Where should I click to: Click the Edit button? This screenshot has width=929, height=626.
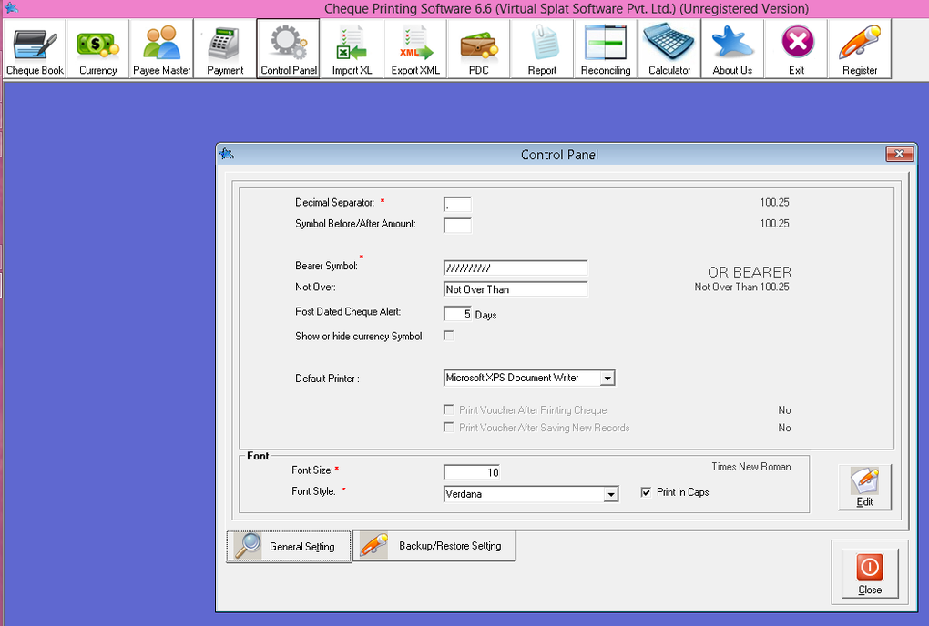(x=864, y=488)
